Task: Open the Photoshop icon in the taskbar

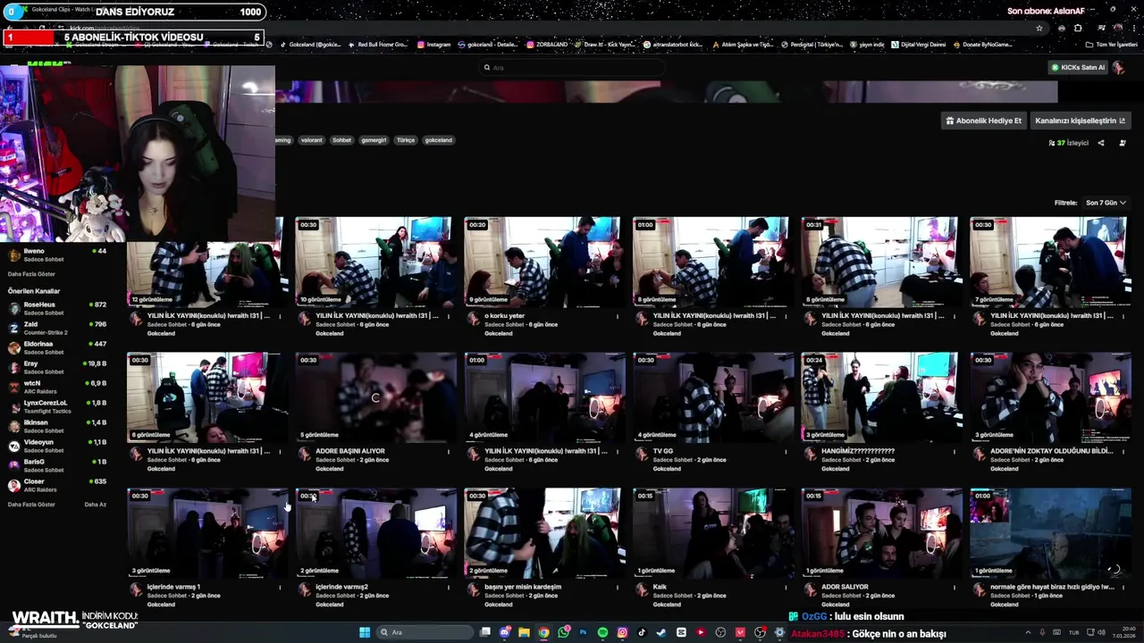Action: point(583,632)
